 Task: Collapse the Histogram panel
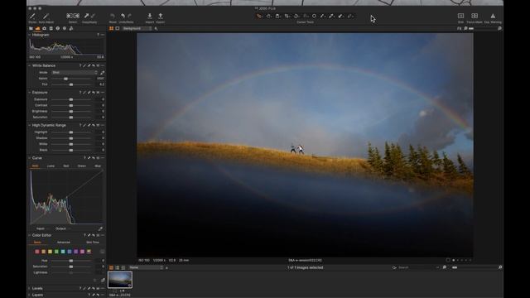[x=30, y=35]
